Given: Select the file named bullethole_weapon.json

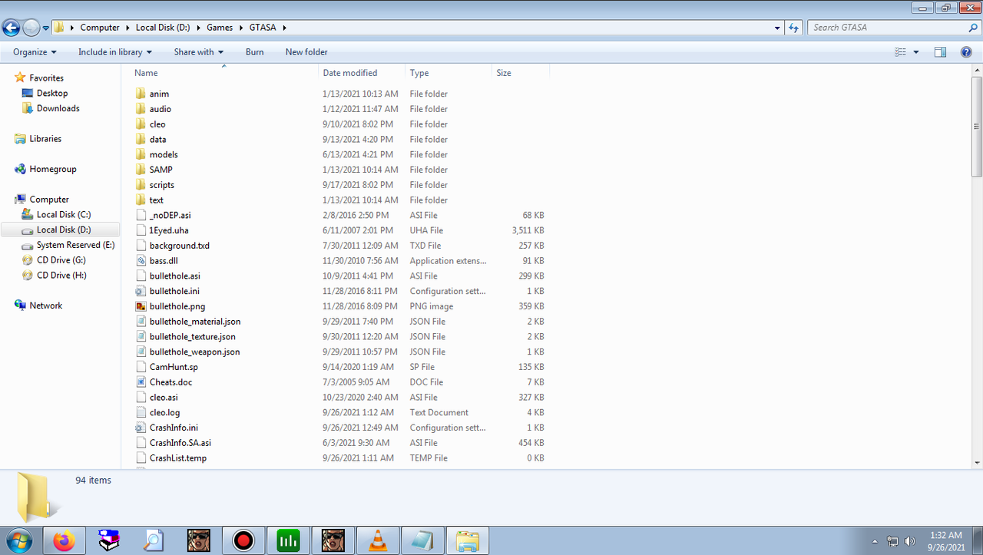Looking at the screenshot, I should point(195,352).
